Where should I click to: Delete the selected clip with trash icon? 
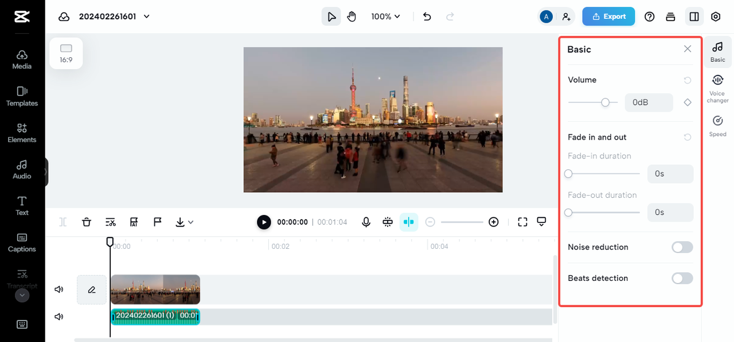pyautogui.click(x=87, y=222)
